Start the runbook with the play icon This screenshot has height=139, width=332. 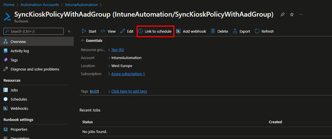click(84, 31)
